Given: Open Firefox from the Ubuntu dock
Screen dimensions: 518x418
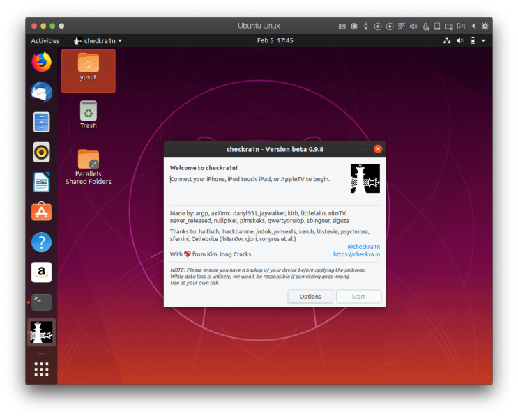Looking at the screenshot, I should tap(41, 62).
